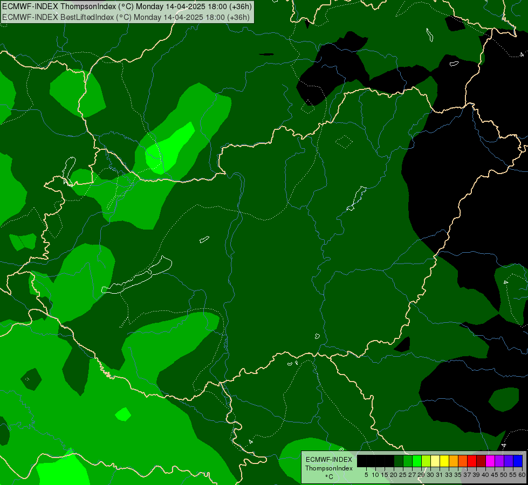Click the legend tick value '27'

[412, 475]
